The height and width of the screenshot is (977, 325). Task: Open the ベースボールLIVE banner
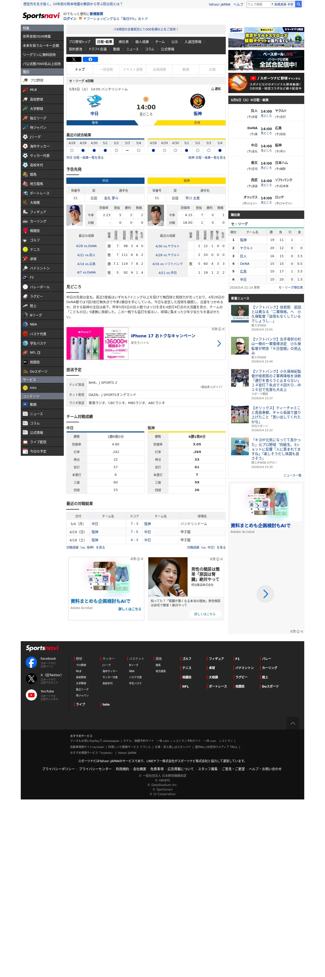(266, 60)
